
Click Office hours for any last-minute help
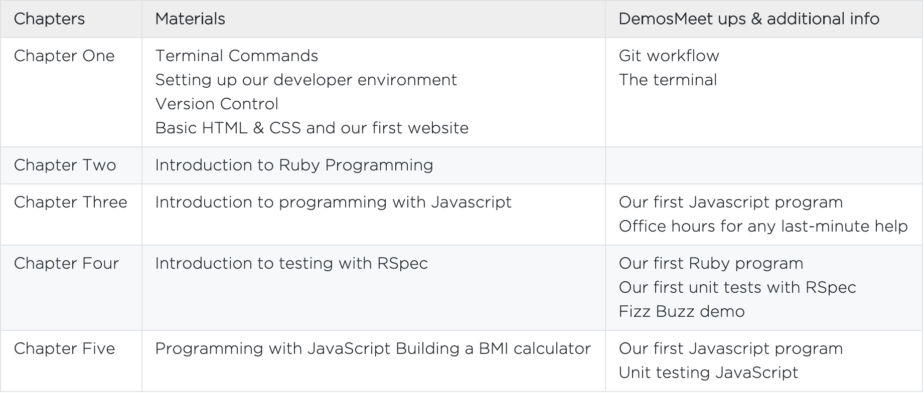tap(763, 226)
